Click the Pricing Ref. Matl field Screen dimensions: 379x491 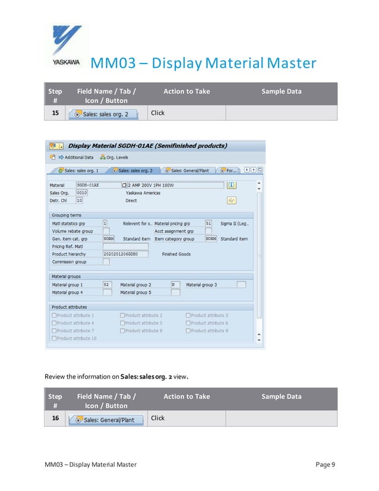[125, 247]
